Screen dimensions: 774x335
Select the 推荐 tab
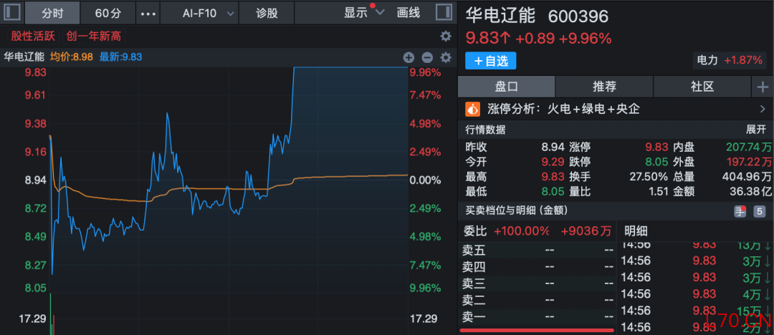pos(604,87)
